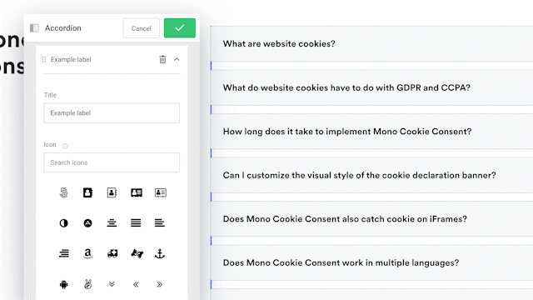
Task: Choose the ambulance icon
Action: pos(112,253)
